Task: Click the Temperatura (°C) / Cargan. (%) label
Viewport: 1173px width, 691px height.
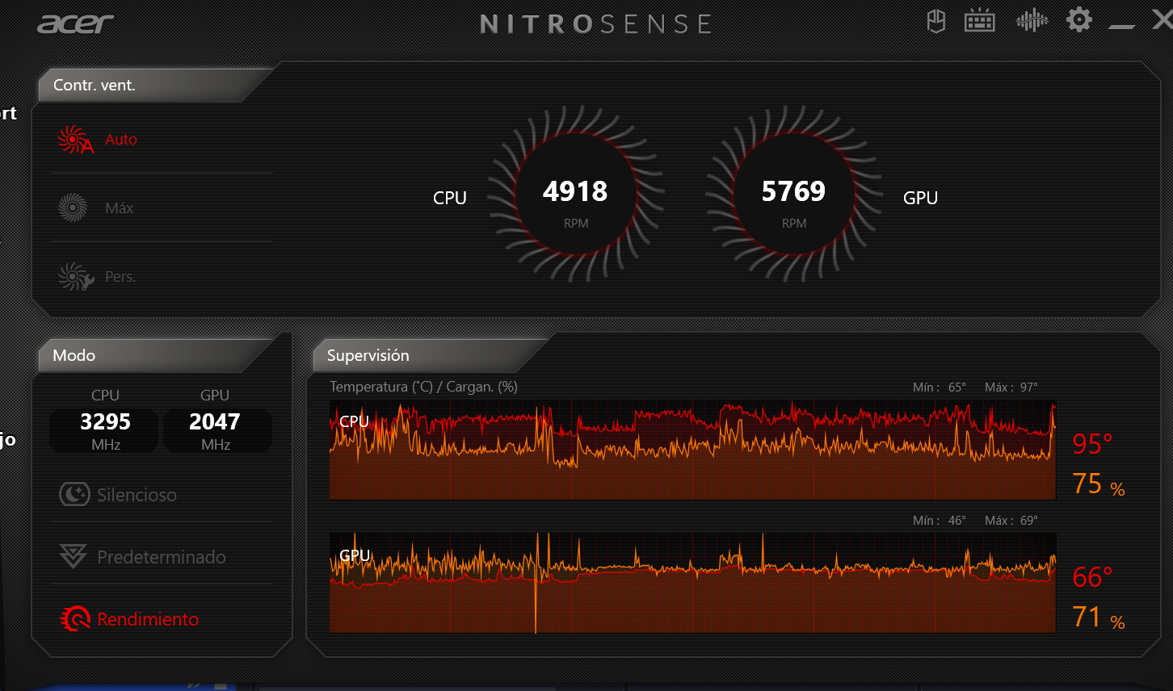Action: [423, 387]
